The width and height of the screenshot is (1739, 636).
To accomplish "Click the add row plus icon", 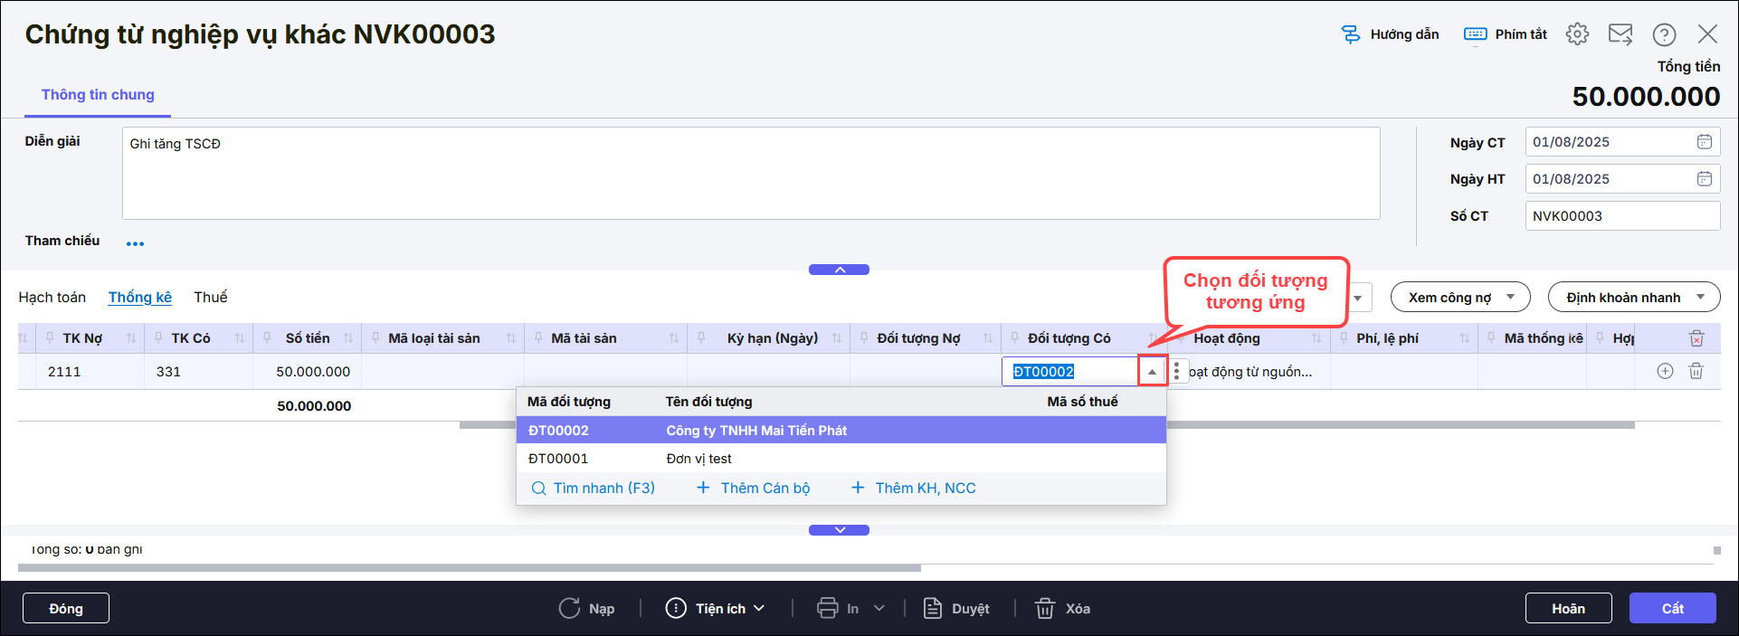I will click(x=1665, y=371).
